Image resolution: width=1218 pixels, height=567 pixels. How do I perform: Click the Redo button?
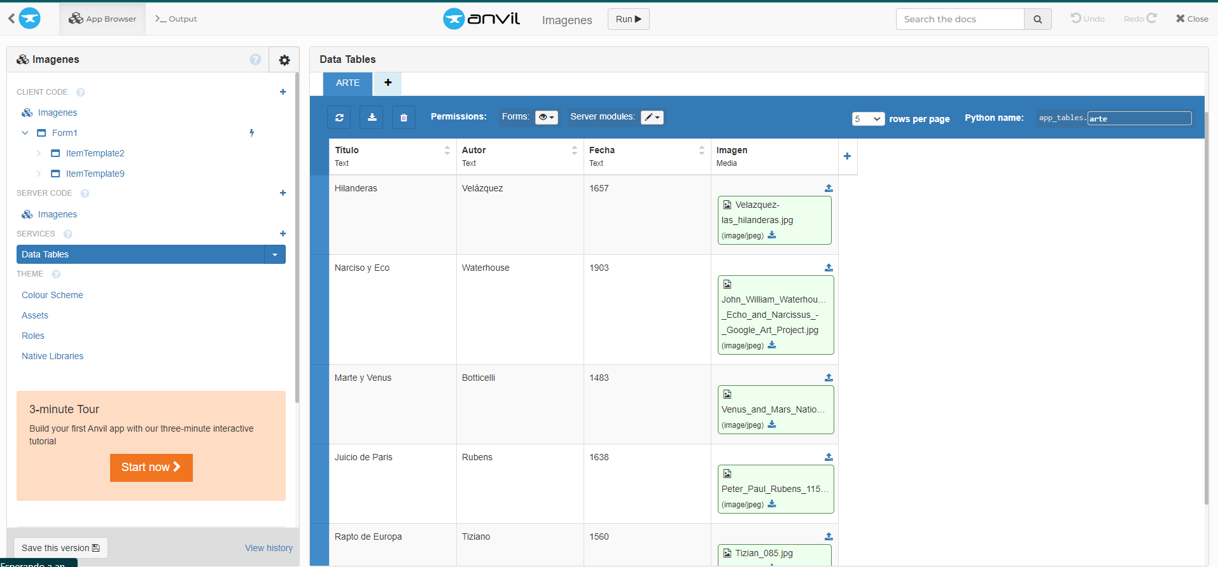click(x=1140, y=18)
